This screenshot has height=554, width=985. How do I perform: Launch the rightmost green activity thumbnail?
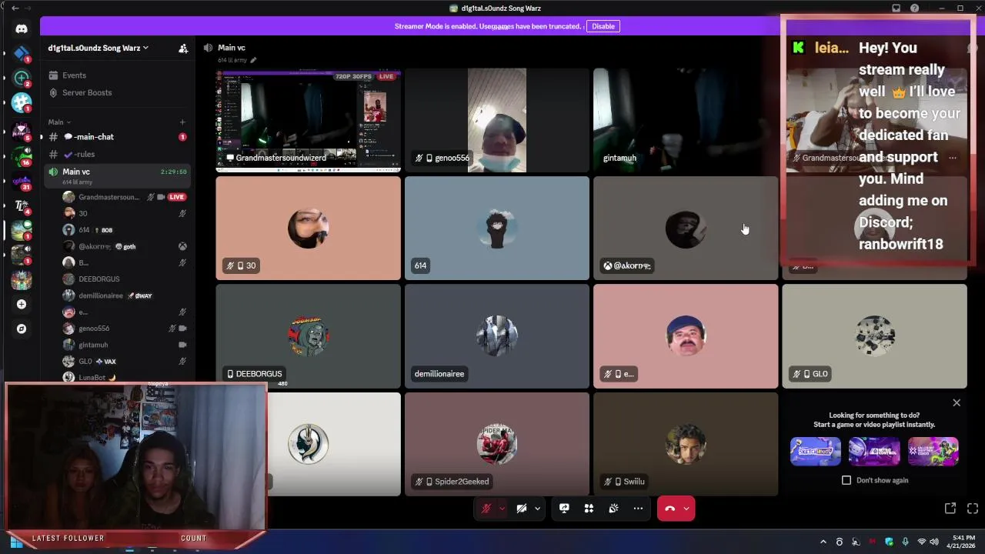click(x=933, y=452)
